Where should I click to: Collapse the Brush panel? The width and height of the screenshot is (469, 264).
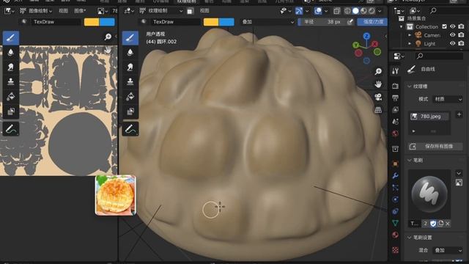[x=410, y=161]
